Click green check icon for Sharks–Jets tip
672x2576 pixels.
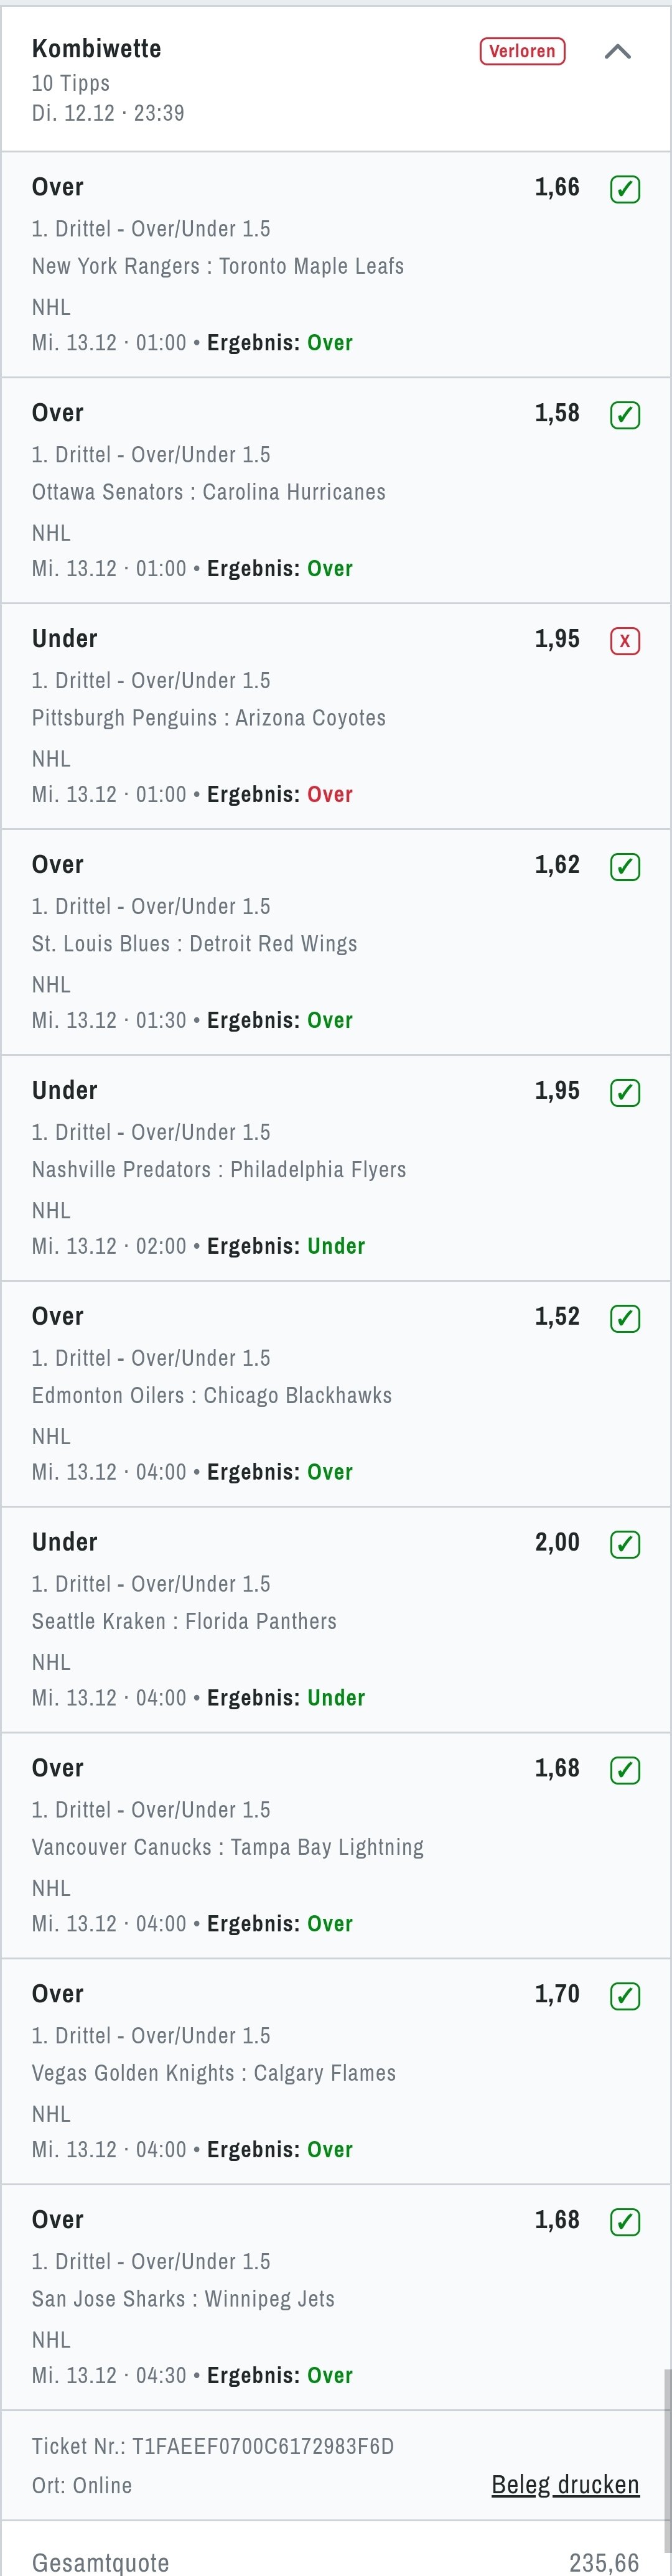[x=625, y=2223]
